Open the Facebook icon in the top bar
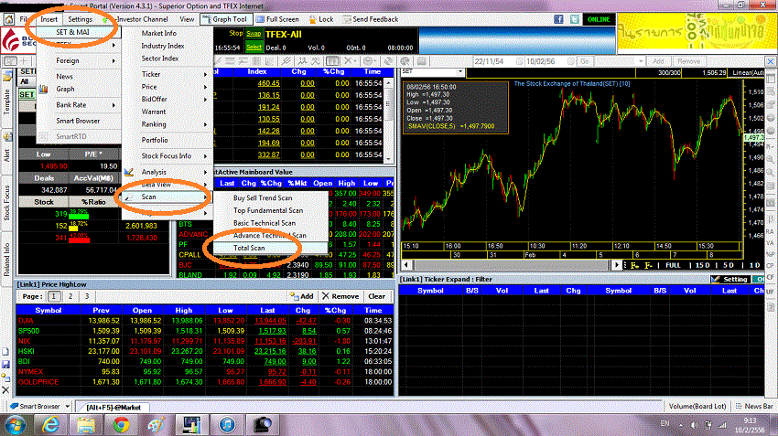 coord(558,19)
